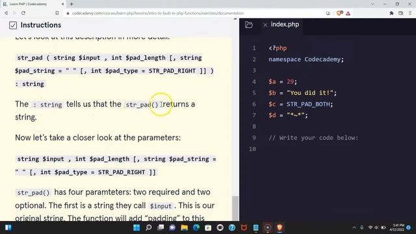The width and height of the screenshot is (416, 234).
Task: Open the Get Help question mark app
Action: coord(232,227)
